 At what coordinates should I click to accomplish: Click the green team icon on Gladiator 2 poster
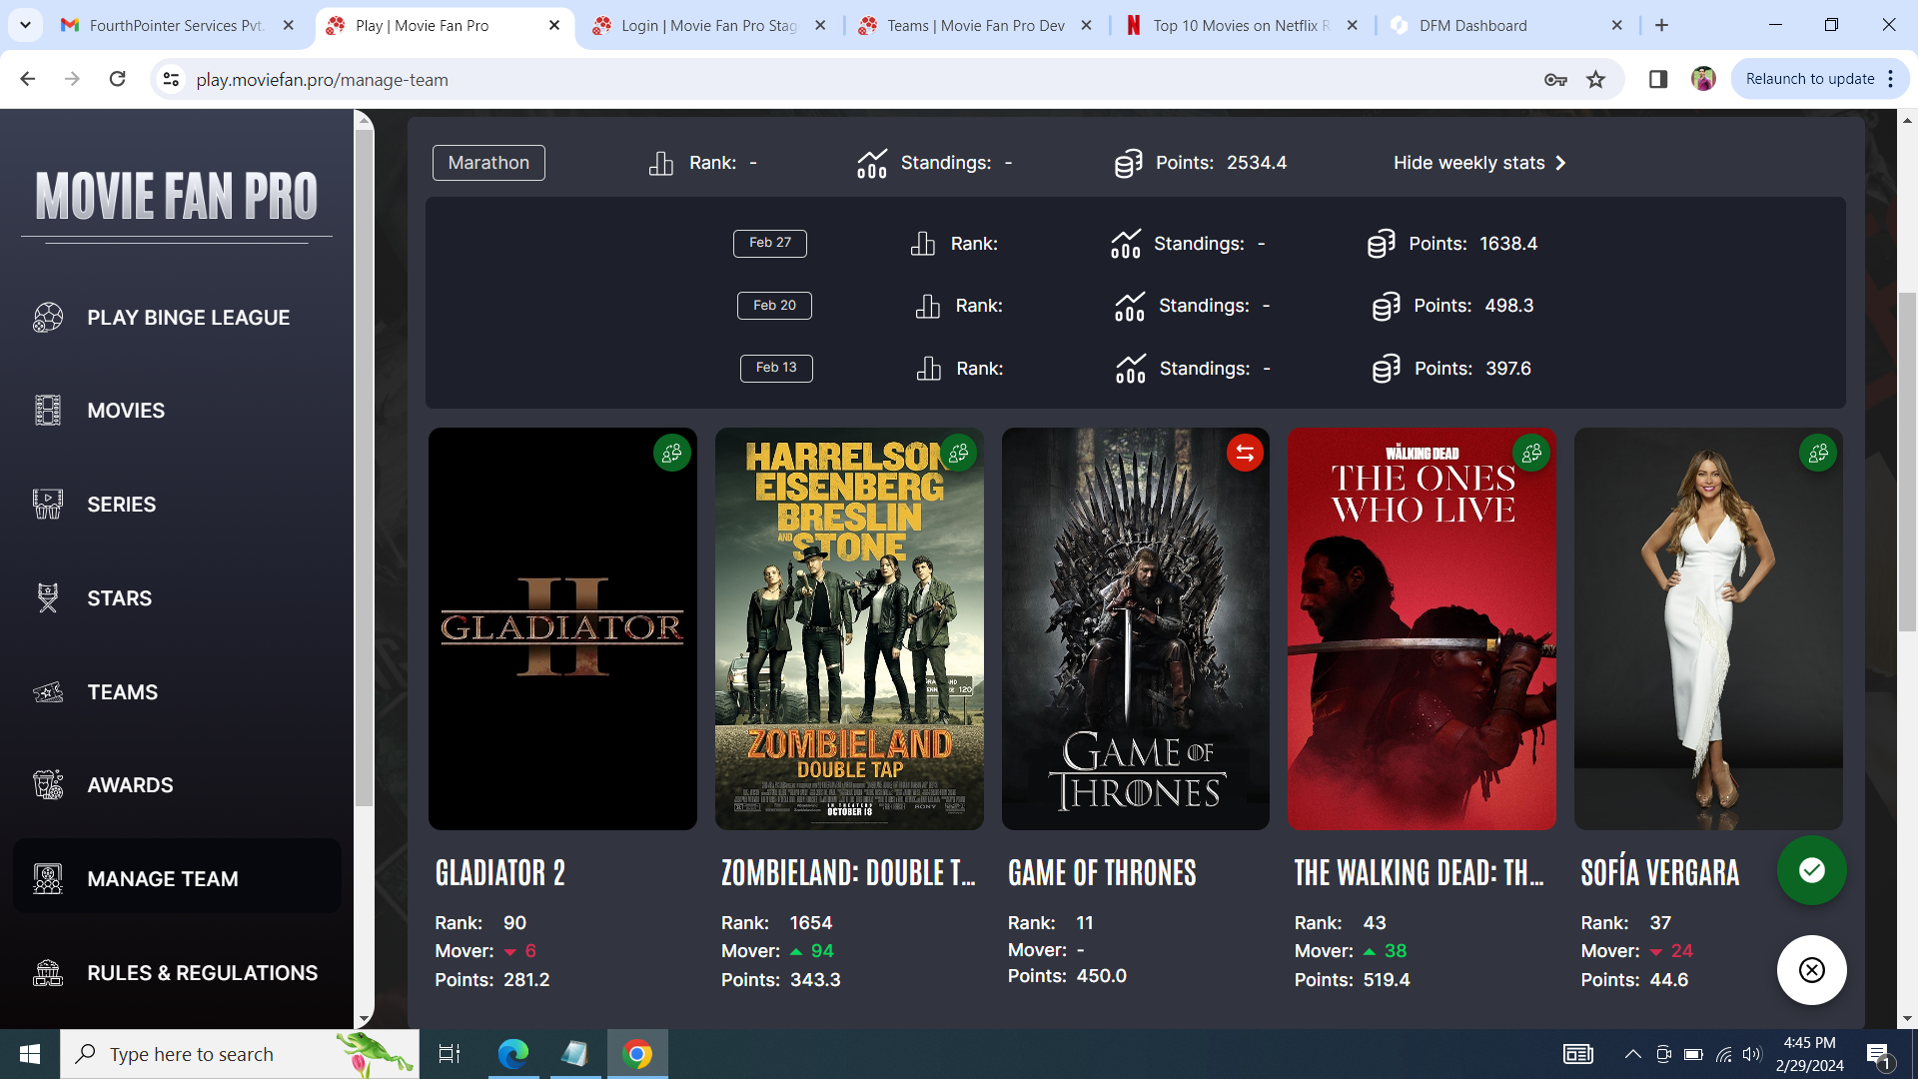pos(672,453)
